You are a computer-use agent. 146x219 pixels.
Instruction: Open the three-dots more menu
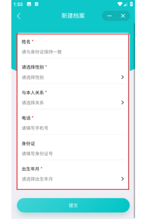109,16
